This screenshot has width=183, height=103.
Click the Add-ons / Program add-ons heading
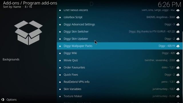[x=30, y=3]
